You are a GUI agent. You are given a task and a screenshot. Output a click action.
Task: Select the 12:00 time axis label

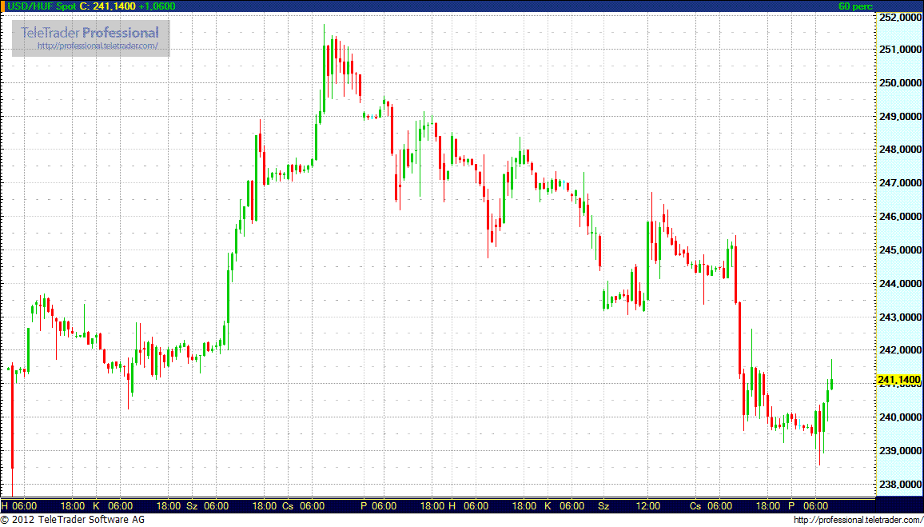coord(647,506)
